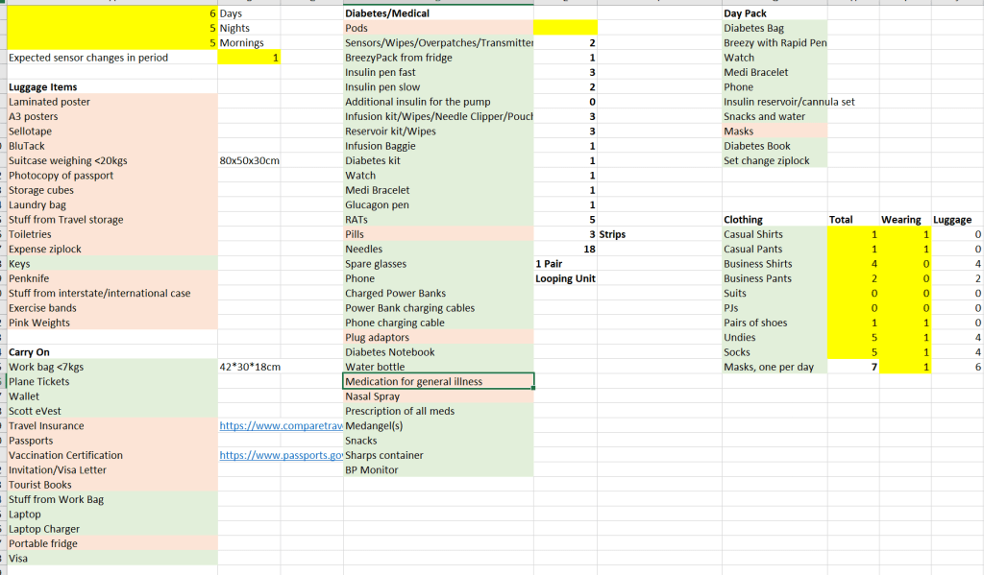Select the 'Luggage Items' heading cell
This screenshot has width=984, height=575.
pyautogui.click(x=43, y=87)
